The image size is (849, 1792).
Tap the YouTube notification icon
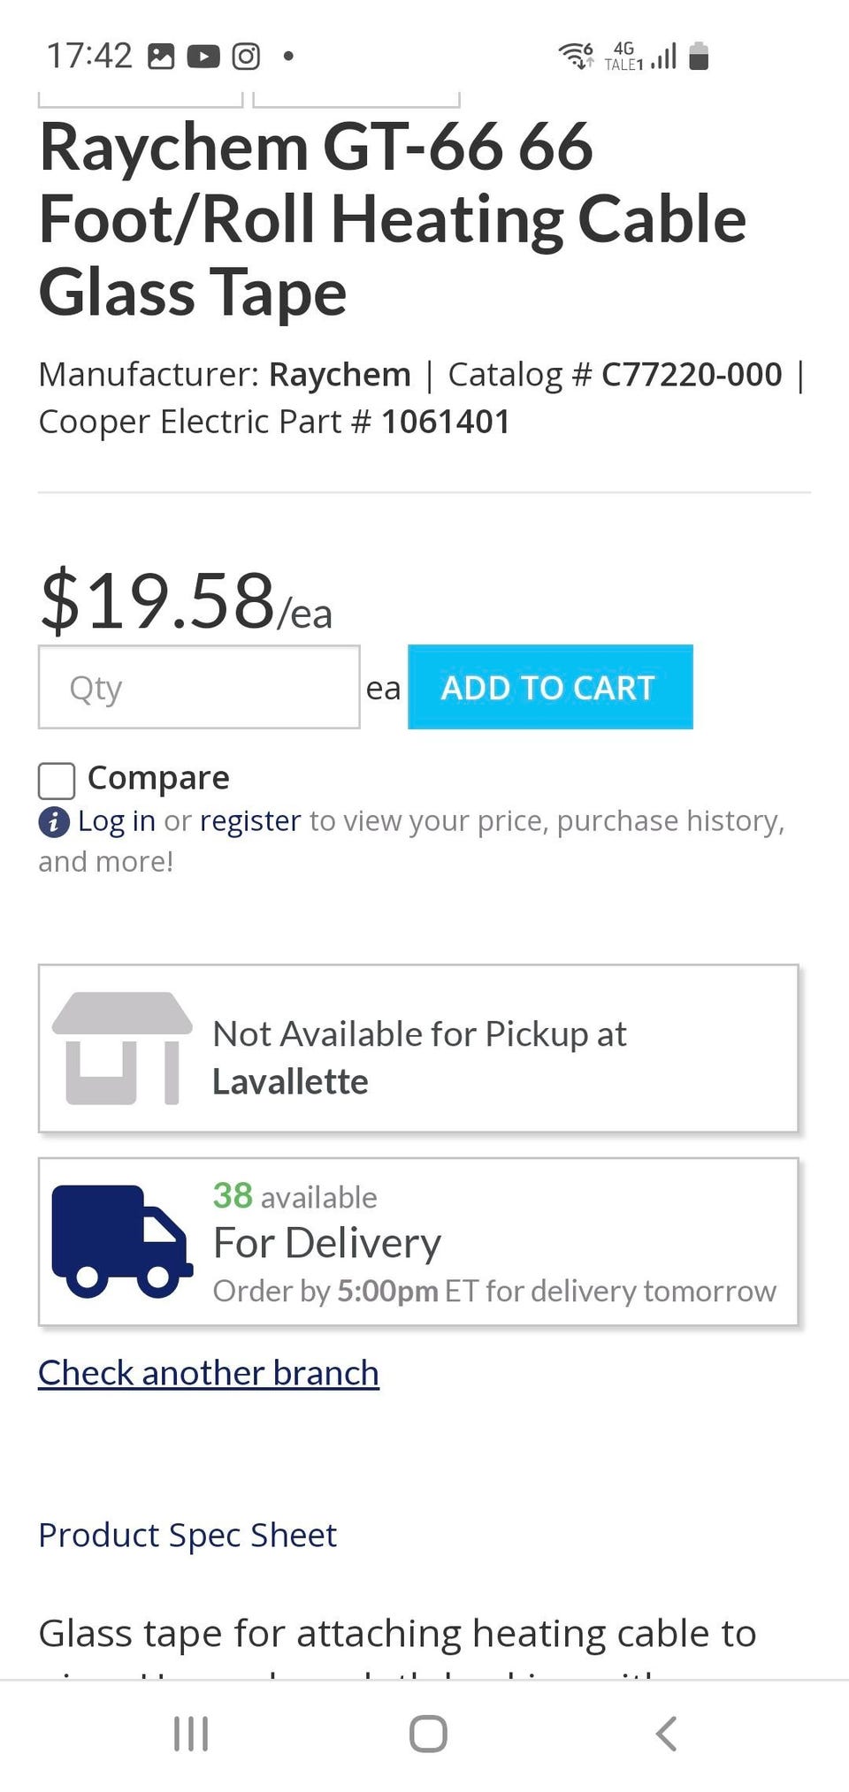(x=203, y=57)
